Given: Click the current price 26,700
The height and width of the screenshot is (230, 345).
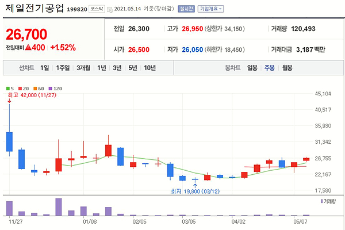Looking at the screenshot, I should pyautogui.click(x=26, y=34).
